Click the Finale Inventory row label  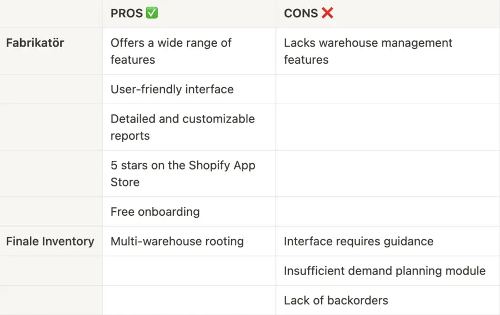[50, 241]
